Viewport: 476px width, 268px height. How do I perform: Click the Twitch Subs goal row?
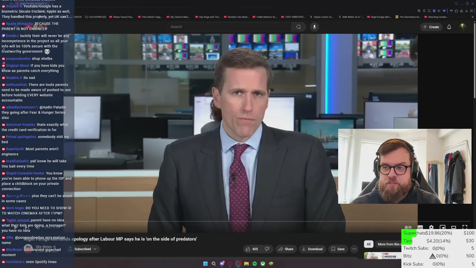tap(439, 248)
